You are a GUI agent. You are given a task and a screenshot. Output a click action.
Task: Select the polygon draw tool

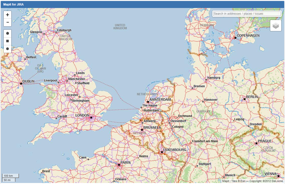click(x=7, y=33)
